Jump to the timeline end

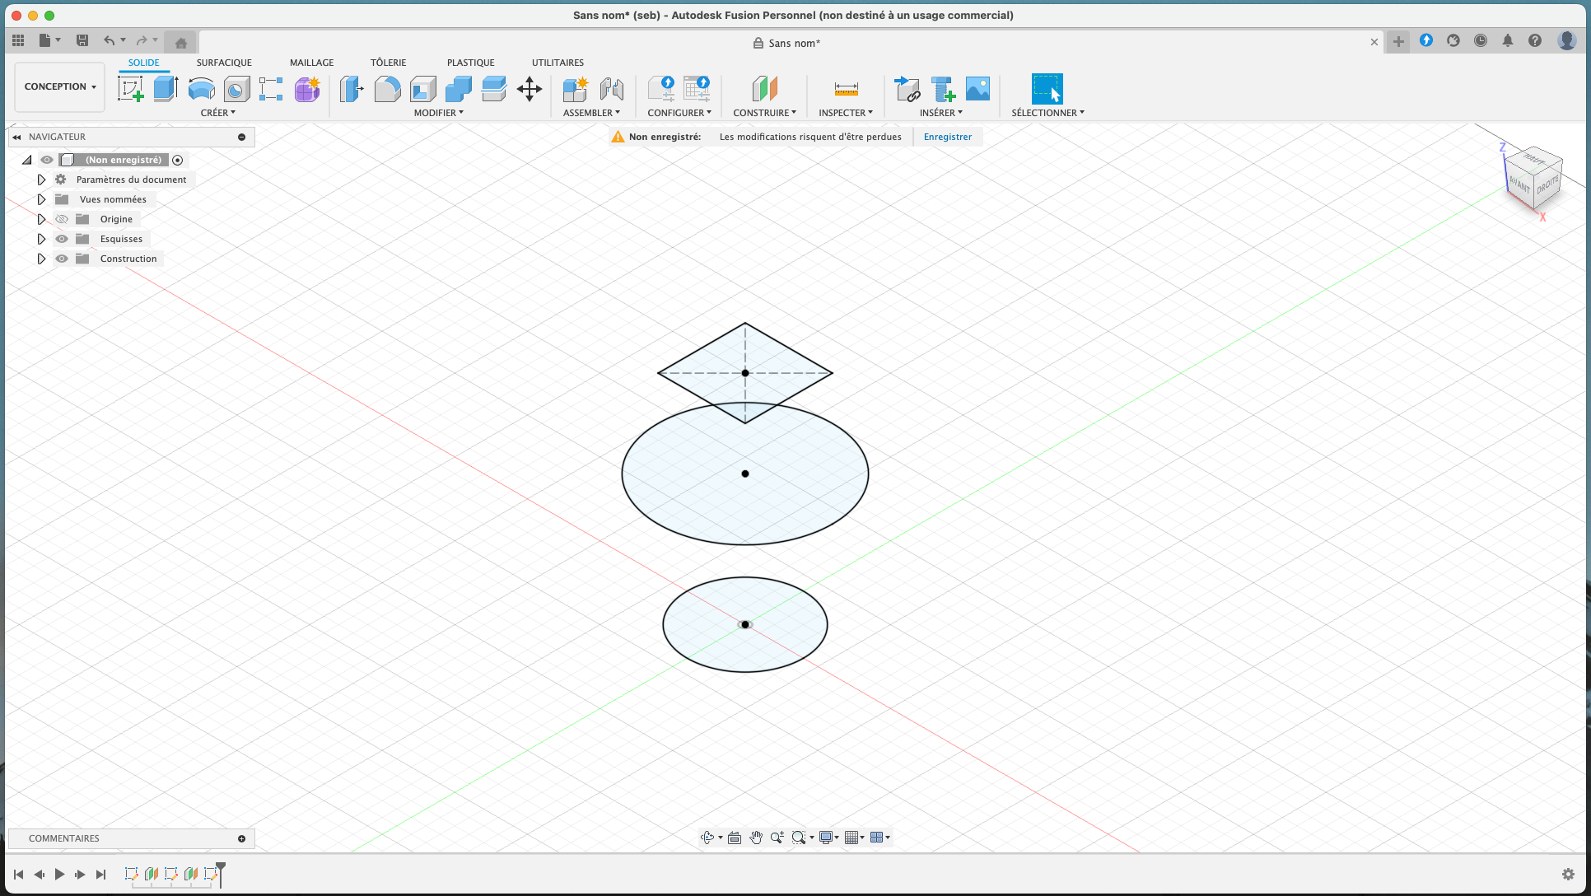coord(100,875)
